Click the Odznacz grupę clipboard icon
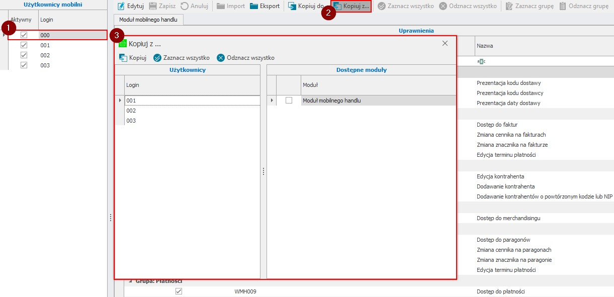This screenshot has height=297, width=614. [x=563, y=6]
